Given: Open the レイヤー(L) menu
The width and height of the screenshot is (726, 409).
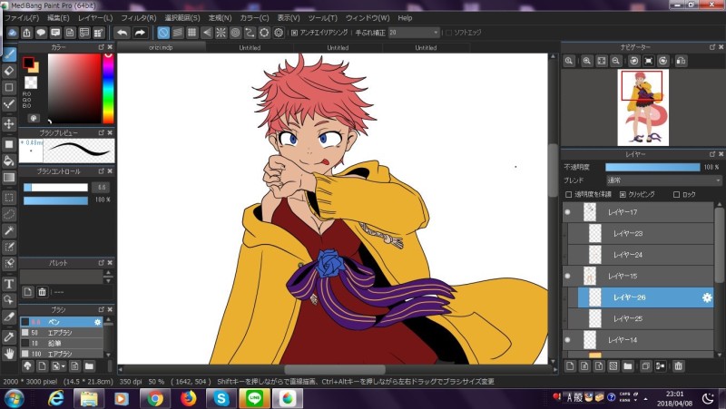Looking at the screenshot, I should tap(95, 17).
